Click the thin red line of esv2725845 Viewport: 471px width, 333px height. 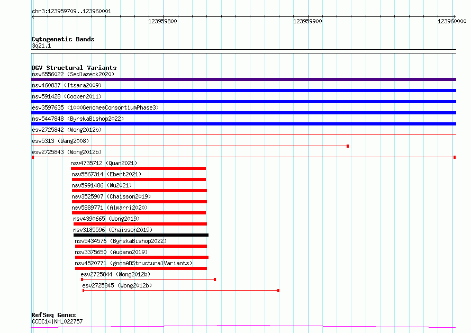coord(181,291)
